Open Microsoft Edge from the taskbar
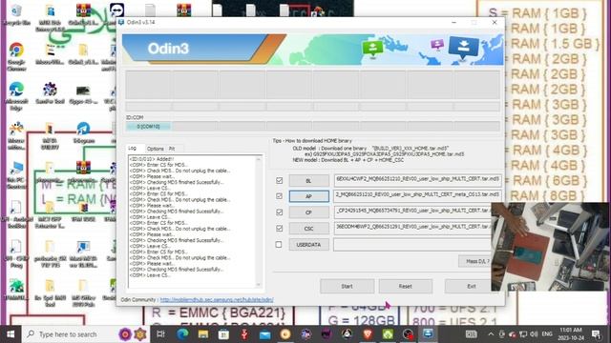 pos(182,334)
